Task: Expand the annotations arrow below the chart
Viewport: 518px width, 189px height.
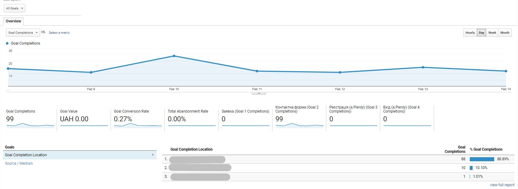Action: pos(259,93)
